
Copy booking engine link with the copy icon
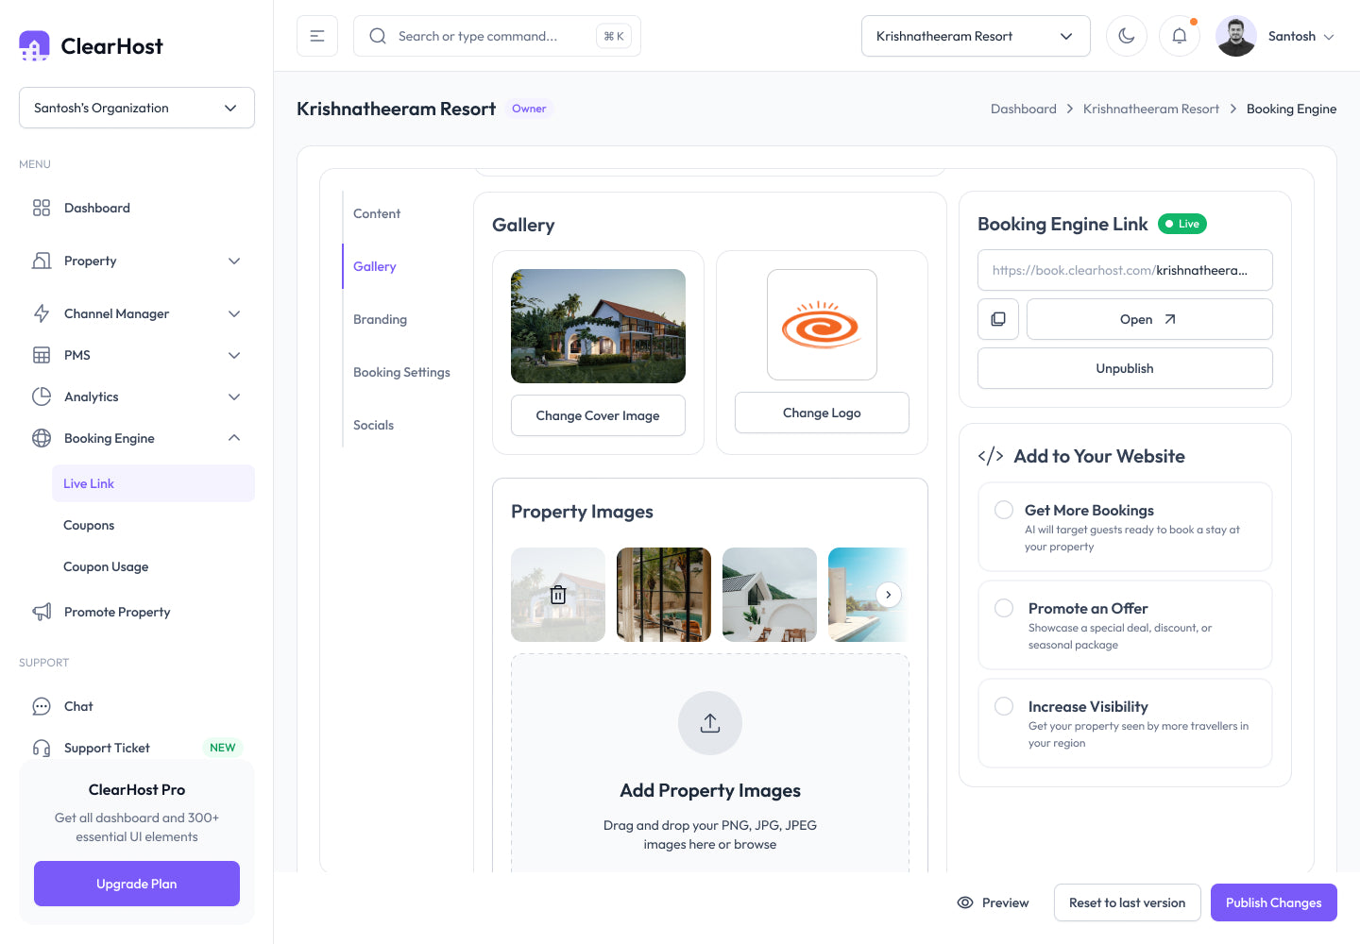coord(998,319)
